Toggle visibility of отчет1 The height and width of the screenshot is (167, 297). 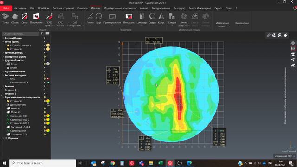click(45, 68)
